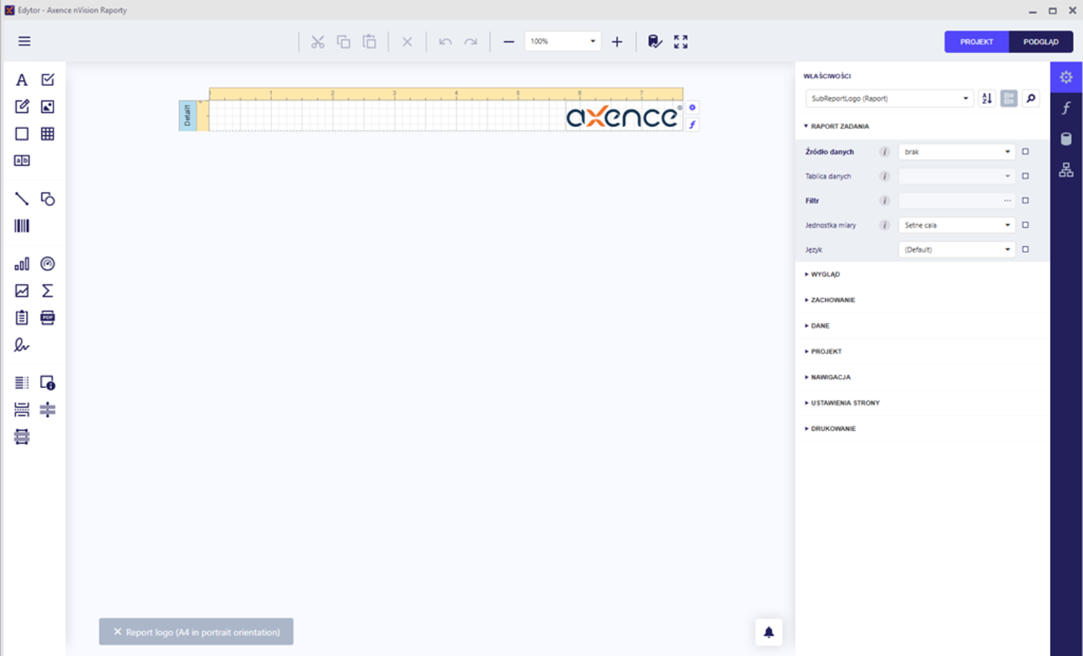Click the axence logo on canvas
The image size is (1083, 656).
tap(622, 117)
